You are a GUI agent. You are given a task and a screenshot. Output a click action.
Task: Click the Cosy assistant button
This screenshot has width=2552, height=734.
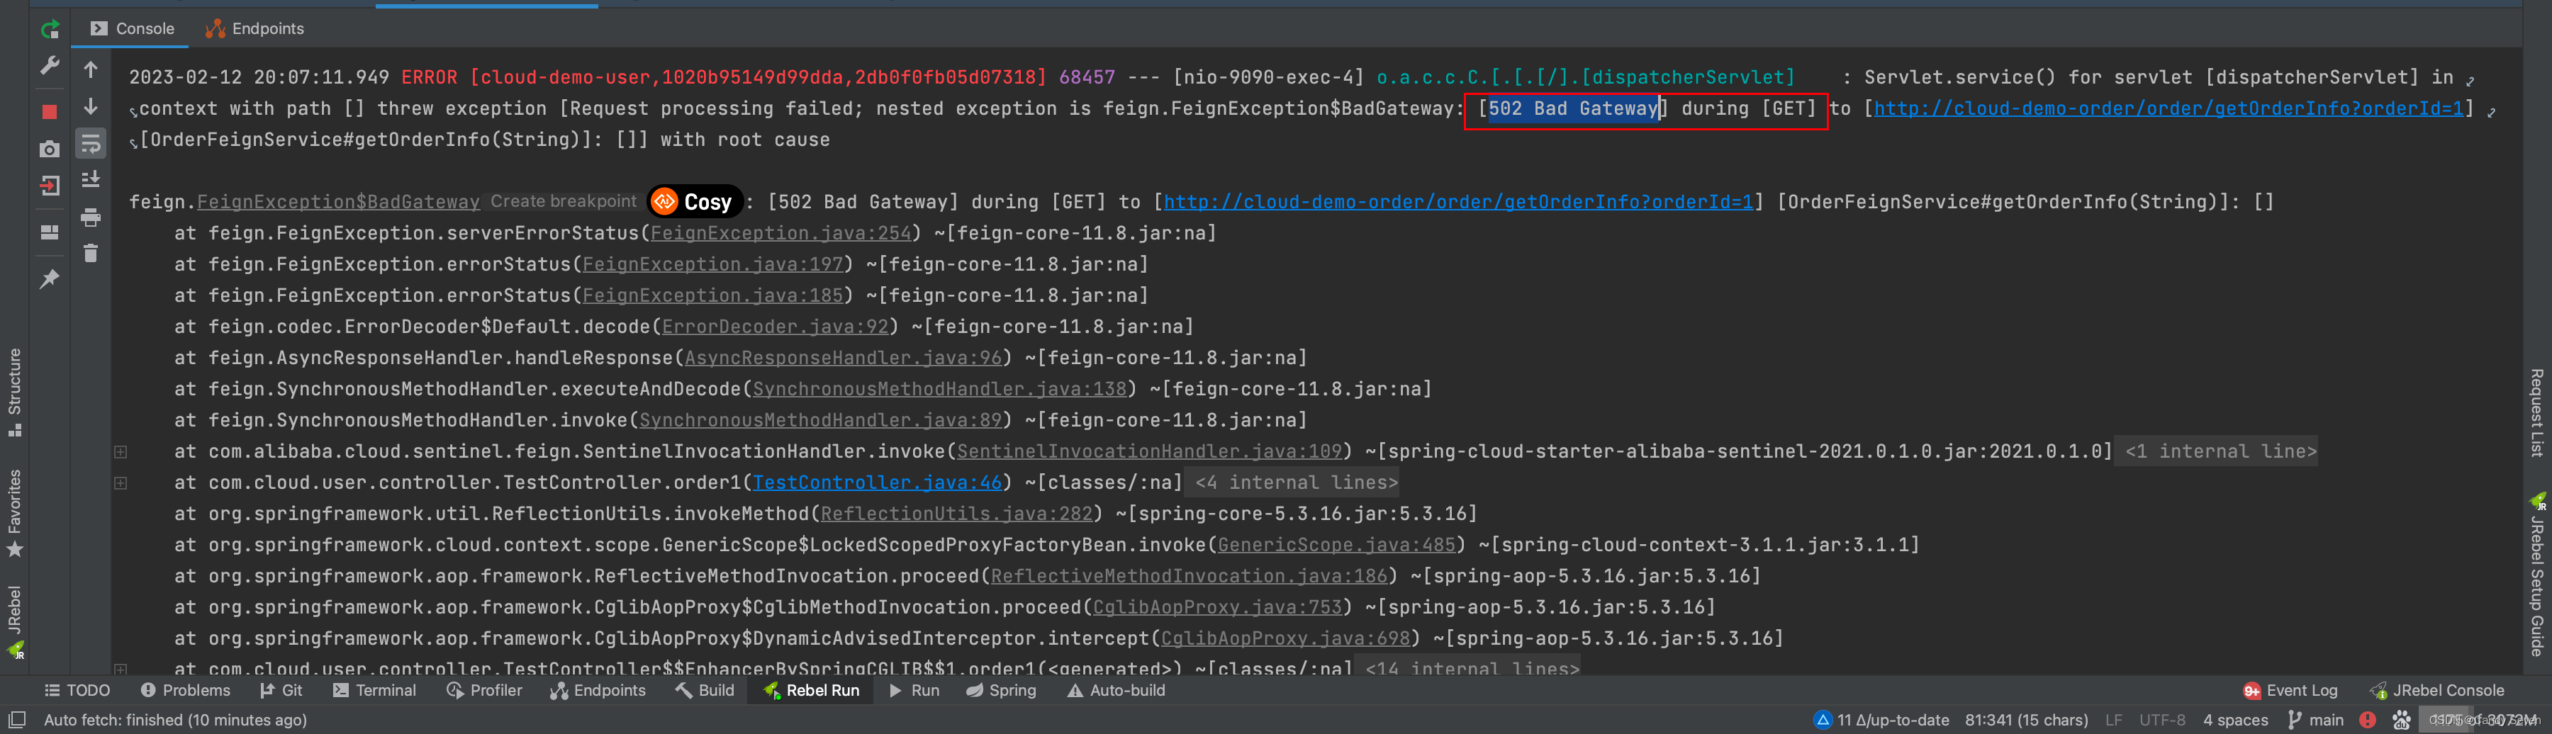695,202
